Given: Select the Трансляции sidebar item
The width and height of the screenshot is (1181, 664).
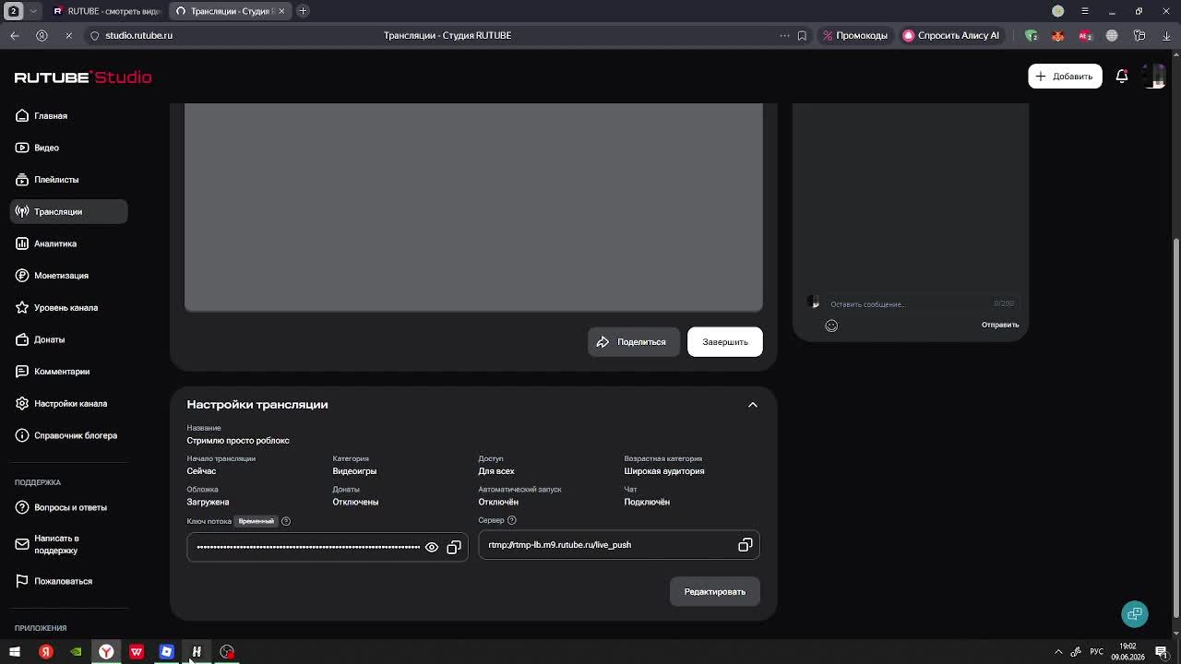Looking at the screenshot, I should click(69, 211).
